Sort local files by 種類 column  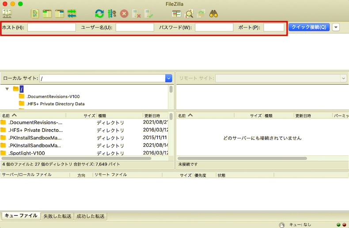pyautogui.click(x=120, y=116)
